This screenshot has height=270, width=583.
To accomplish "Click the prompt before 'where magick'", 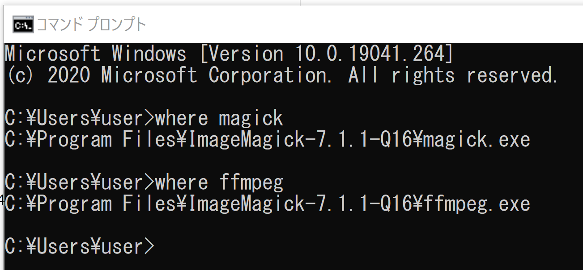I will [x=80, y=118].
